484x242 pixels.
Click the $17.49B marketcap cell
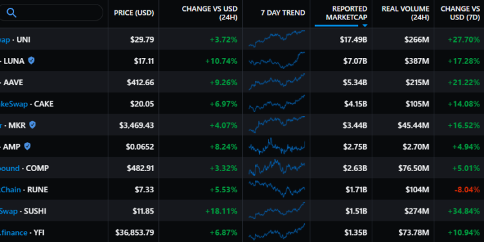point(354,39)
